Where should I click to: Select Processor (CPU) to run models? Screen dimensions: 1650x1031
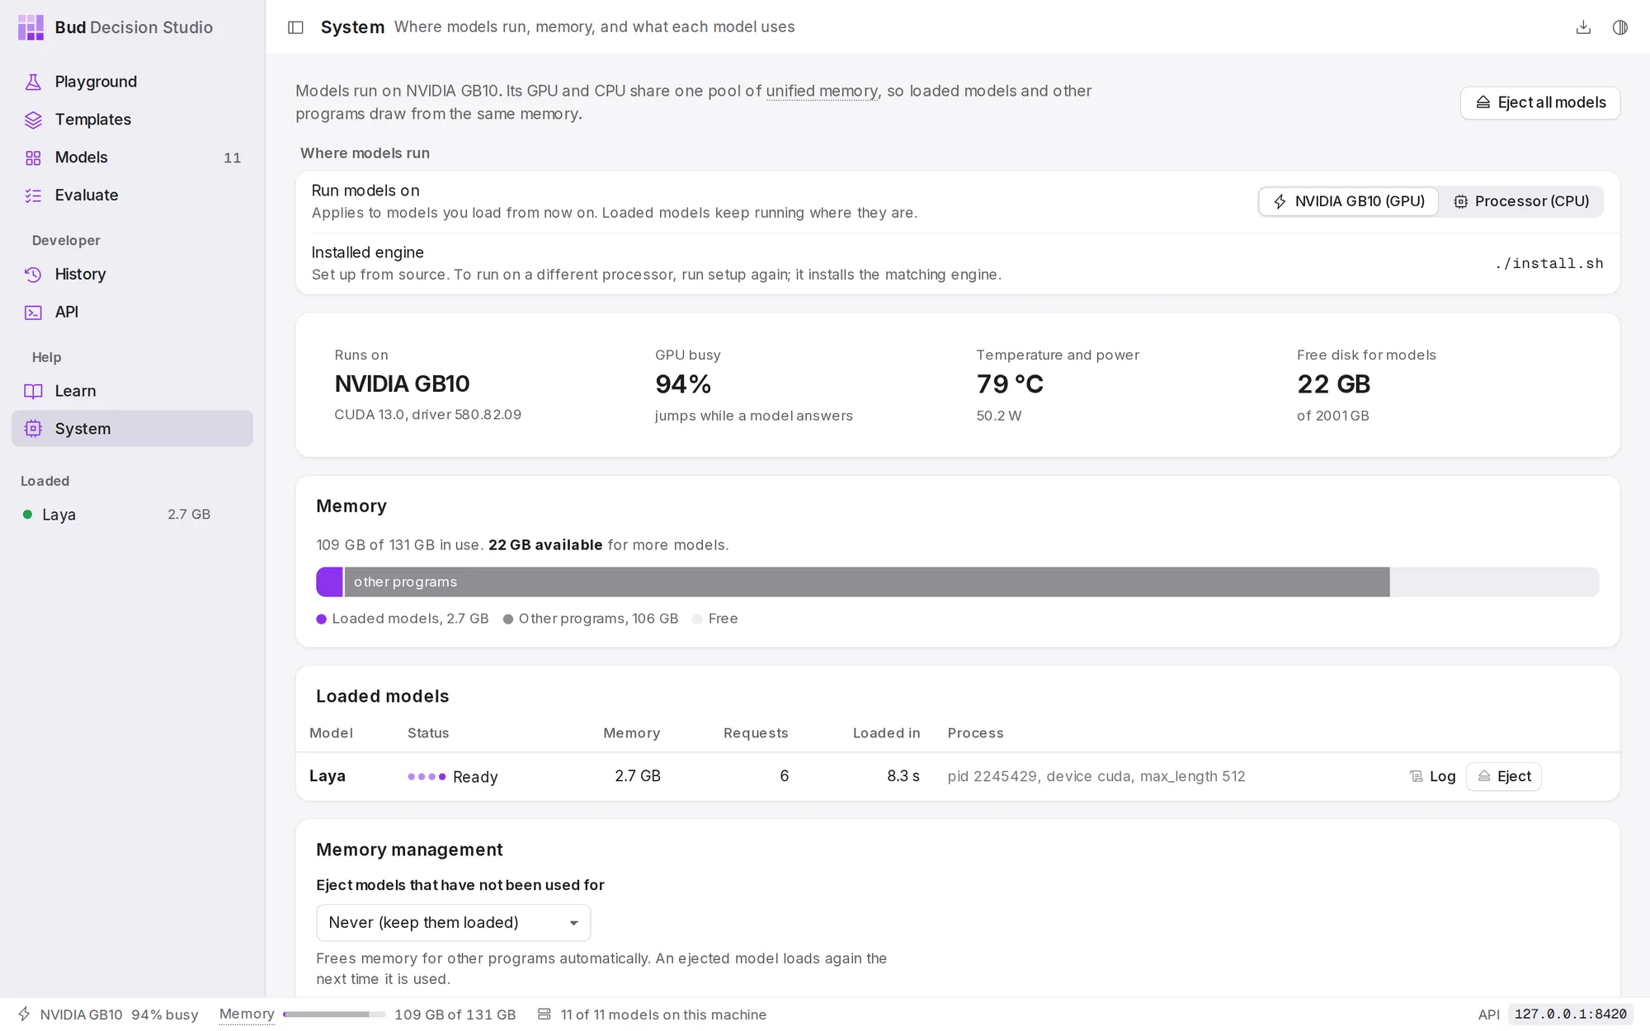point(1521,201)
